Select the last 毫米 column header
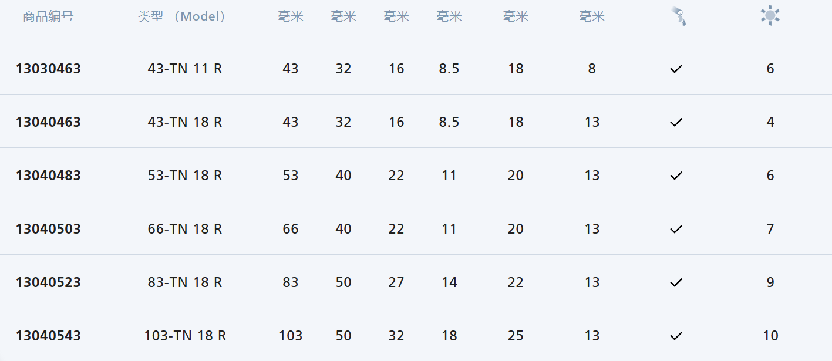 click(592, 16)
